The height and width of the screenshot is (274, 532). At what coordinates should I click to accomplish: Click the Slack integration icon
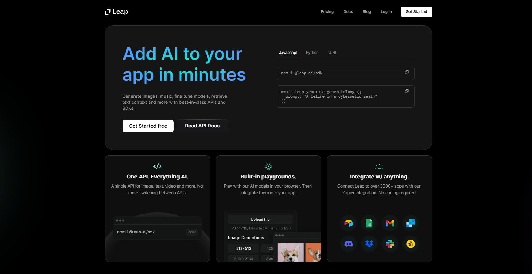(x=390, y=244)
